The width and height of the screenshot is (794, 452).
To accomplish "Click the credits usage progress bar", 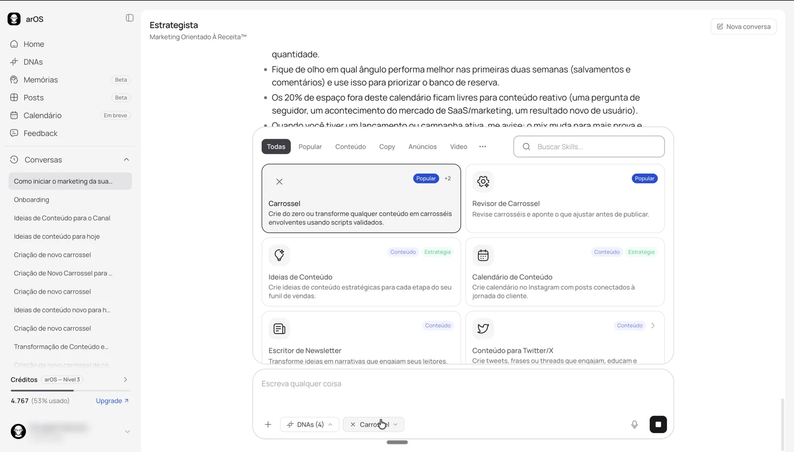I will tap(70, 391).
